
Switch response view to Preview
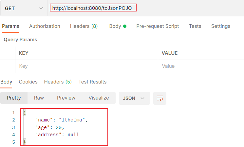66,98
